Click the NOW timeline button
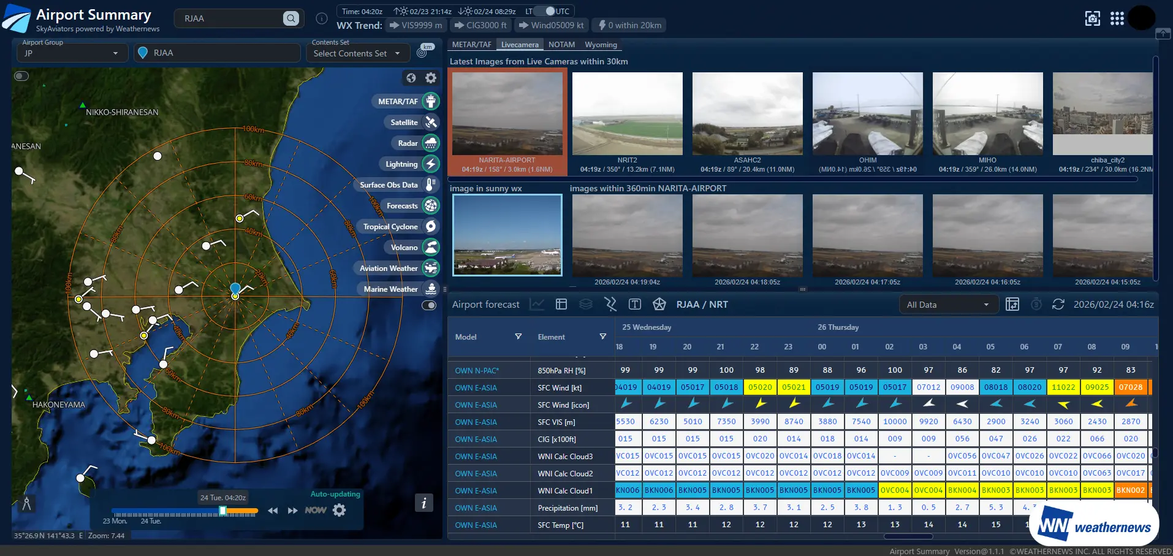Screen dimensions: 1173x556 [x=315, y=510]
